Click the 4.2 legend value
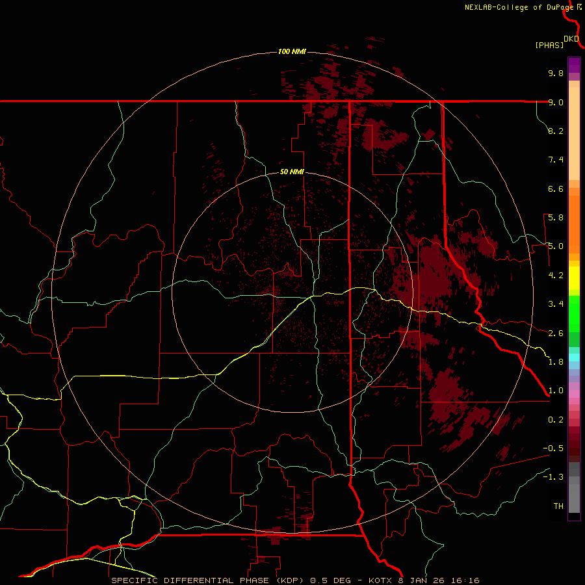 (x=556, y=276)
